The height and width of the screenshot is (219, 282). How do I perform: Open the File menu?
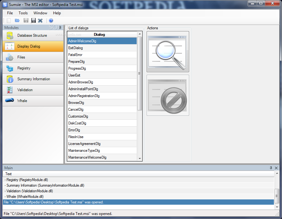pyautogui.click(x=10, y=13)
